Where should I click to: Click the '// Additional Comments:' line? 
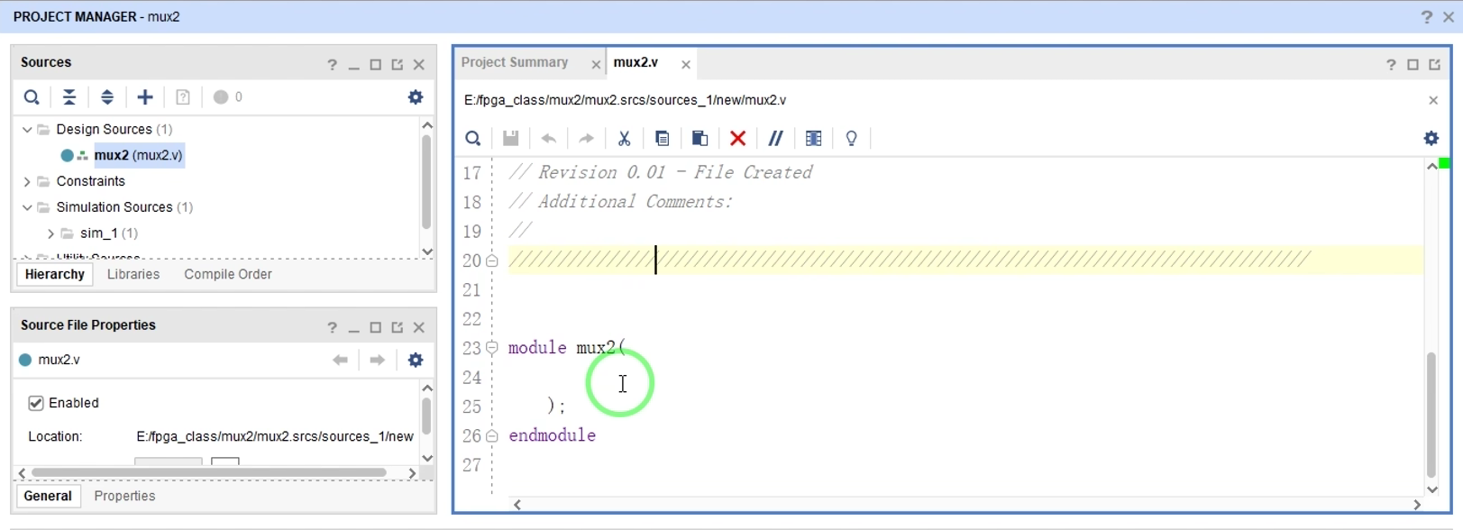point(621,202)
